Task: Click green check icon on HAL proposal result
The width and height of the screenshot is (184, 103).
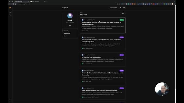Action: click(82, 64)
